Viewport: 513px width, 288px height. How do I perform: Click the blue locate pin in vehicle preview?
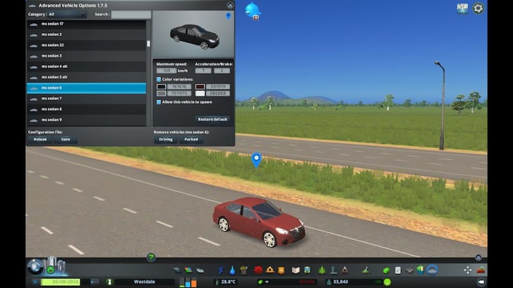tap(228, 16)
